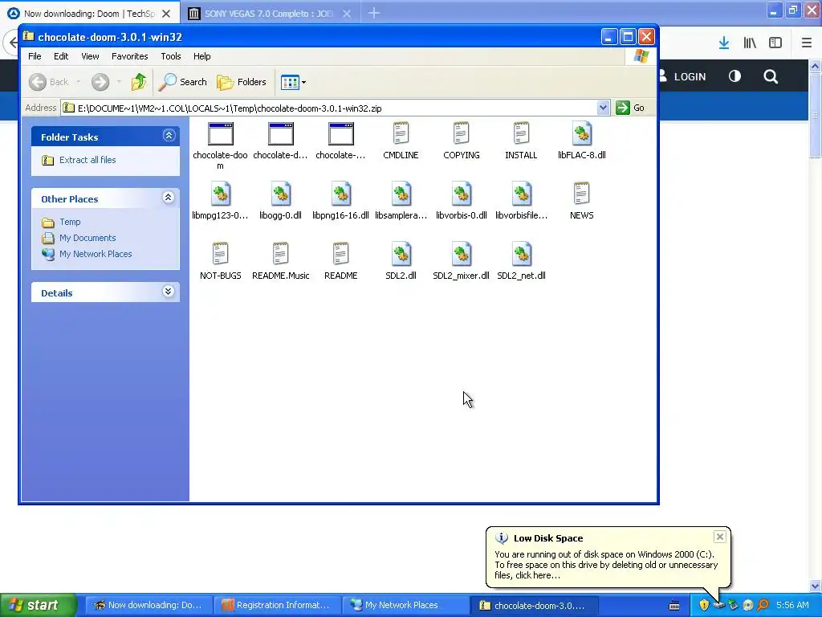Open the browser library icon
Image resolution: width=822 pixels, height=617 pixels.
click(750, 43)
